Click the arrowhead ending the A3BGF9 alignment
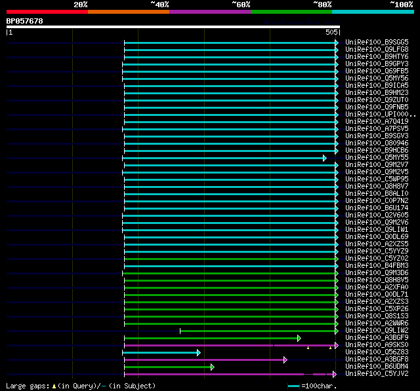The image size is (420, 391). tap(299, 339)
